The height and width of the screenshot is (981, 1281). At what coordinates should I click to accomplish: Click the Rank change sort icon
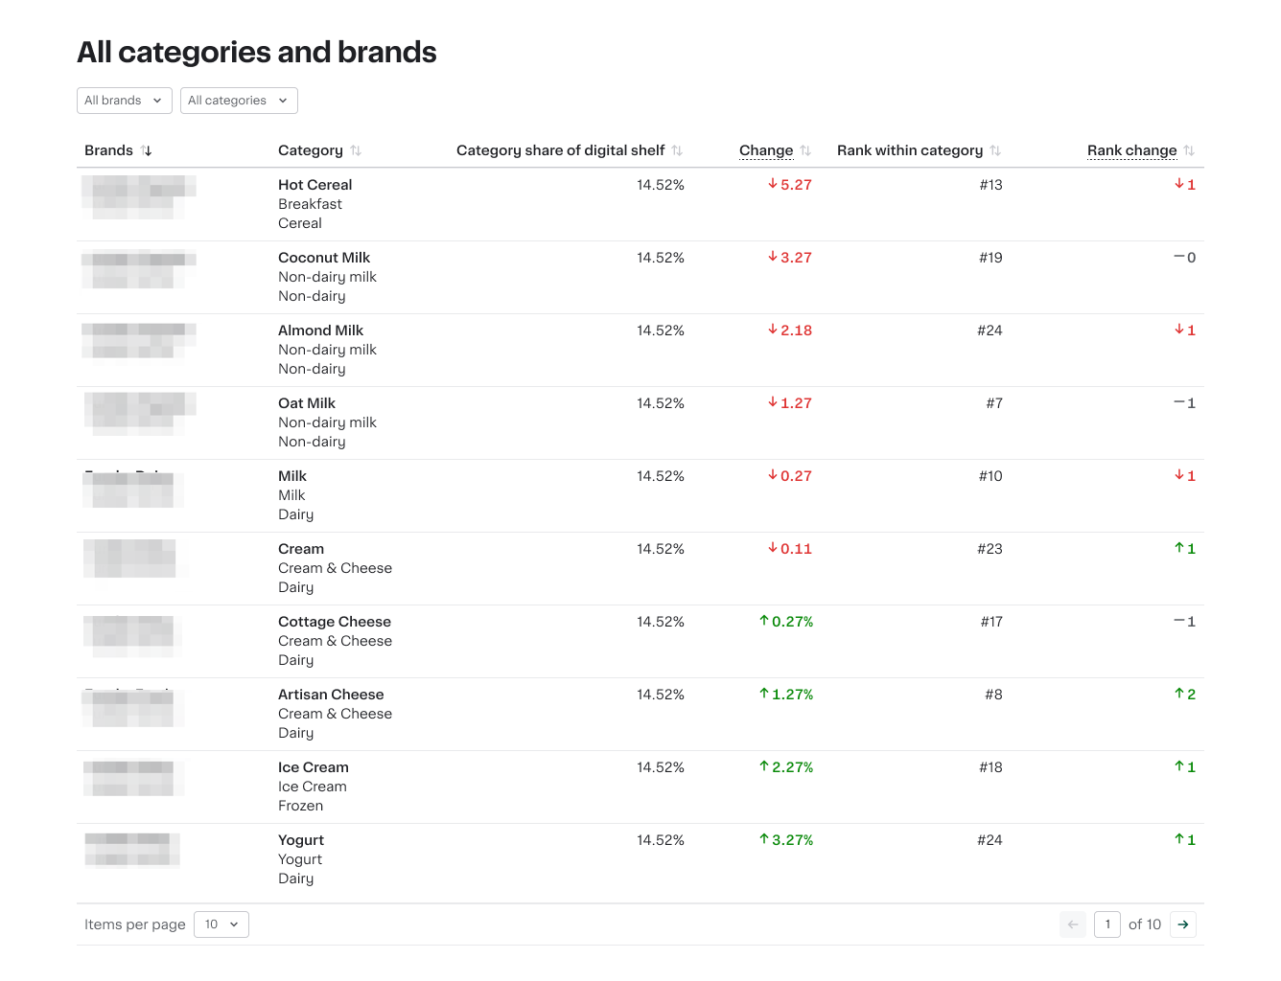pyautogui.click(x=1189, y=150)
